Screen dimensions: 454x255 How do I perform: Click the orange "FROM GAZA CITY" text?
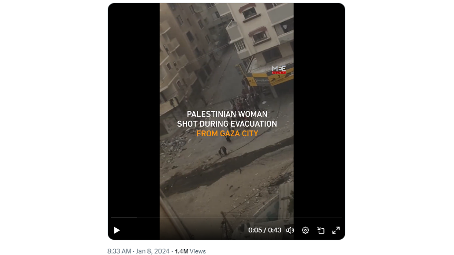[227, 134]
